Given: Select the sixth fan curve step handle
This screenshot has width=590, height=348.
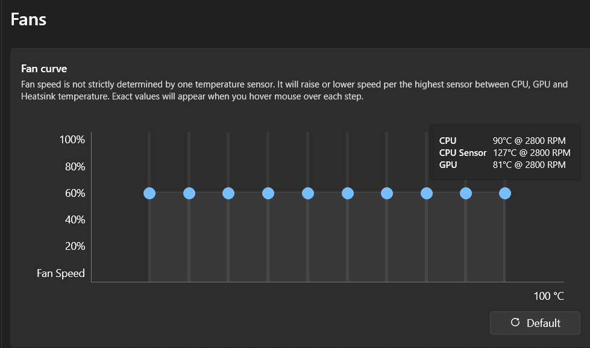Looking at the screenshot, I should click(347, 193).
